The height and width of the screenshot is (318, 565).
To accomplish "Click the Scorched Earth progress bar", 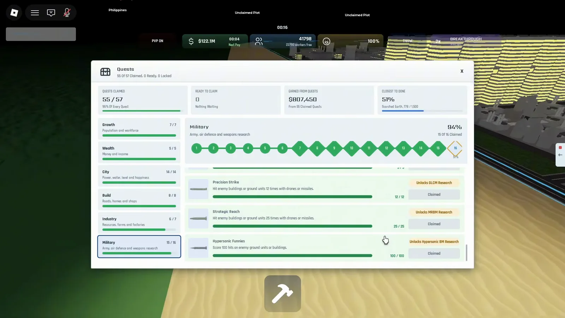I will 422,111.
